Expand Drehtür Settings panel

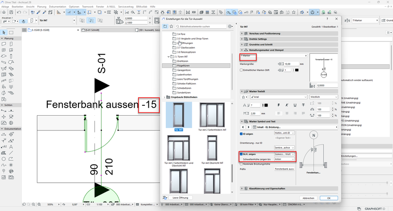click(289, 39)
